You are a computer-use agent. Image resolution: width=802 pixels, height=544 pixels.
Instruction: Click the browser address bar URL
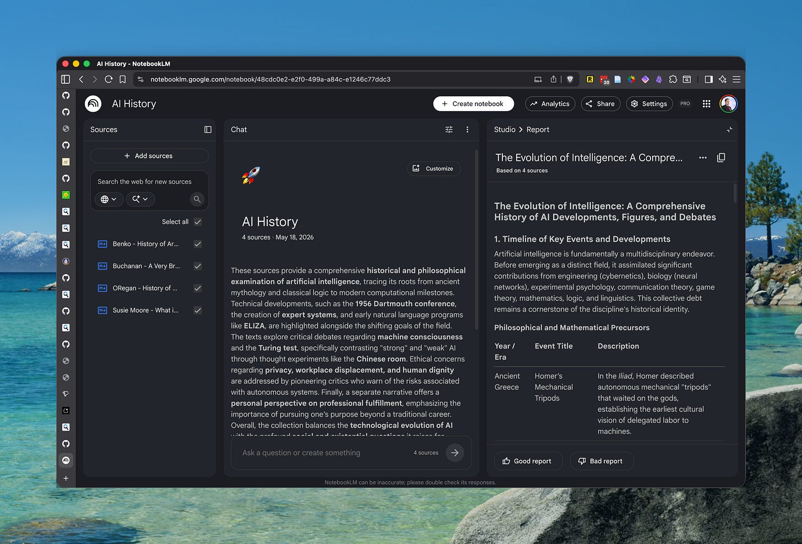click(x=270, y=79)
